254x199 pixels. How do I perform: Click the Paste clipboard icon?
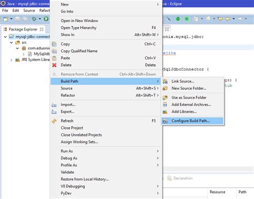click(x=54, y=58)
